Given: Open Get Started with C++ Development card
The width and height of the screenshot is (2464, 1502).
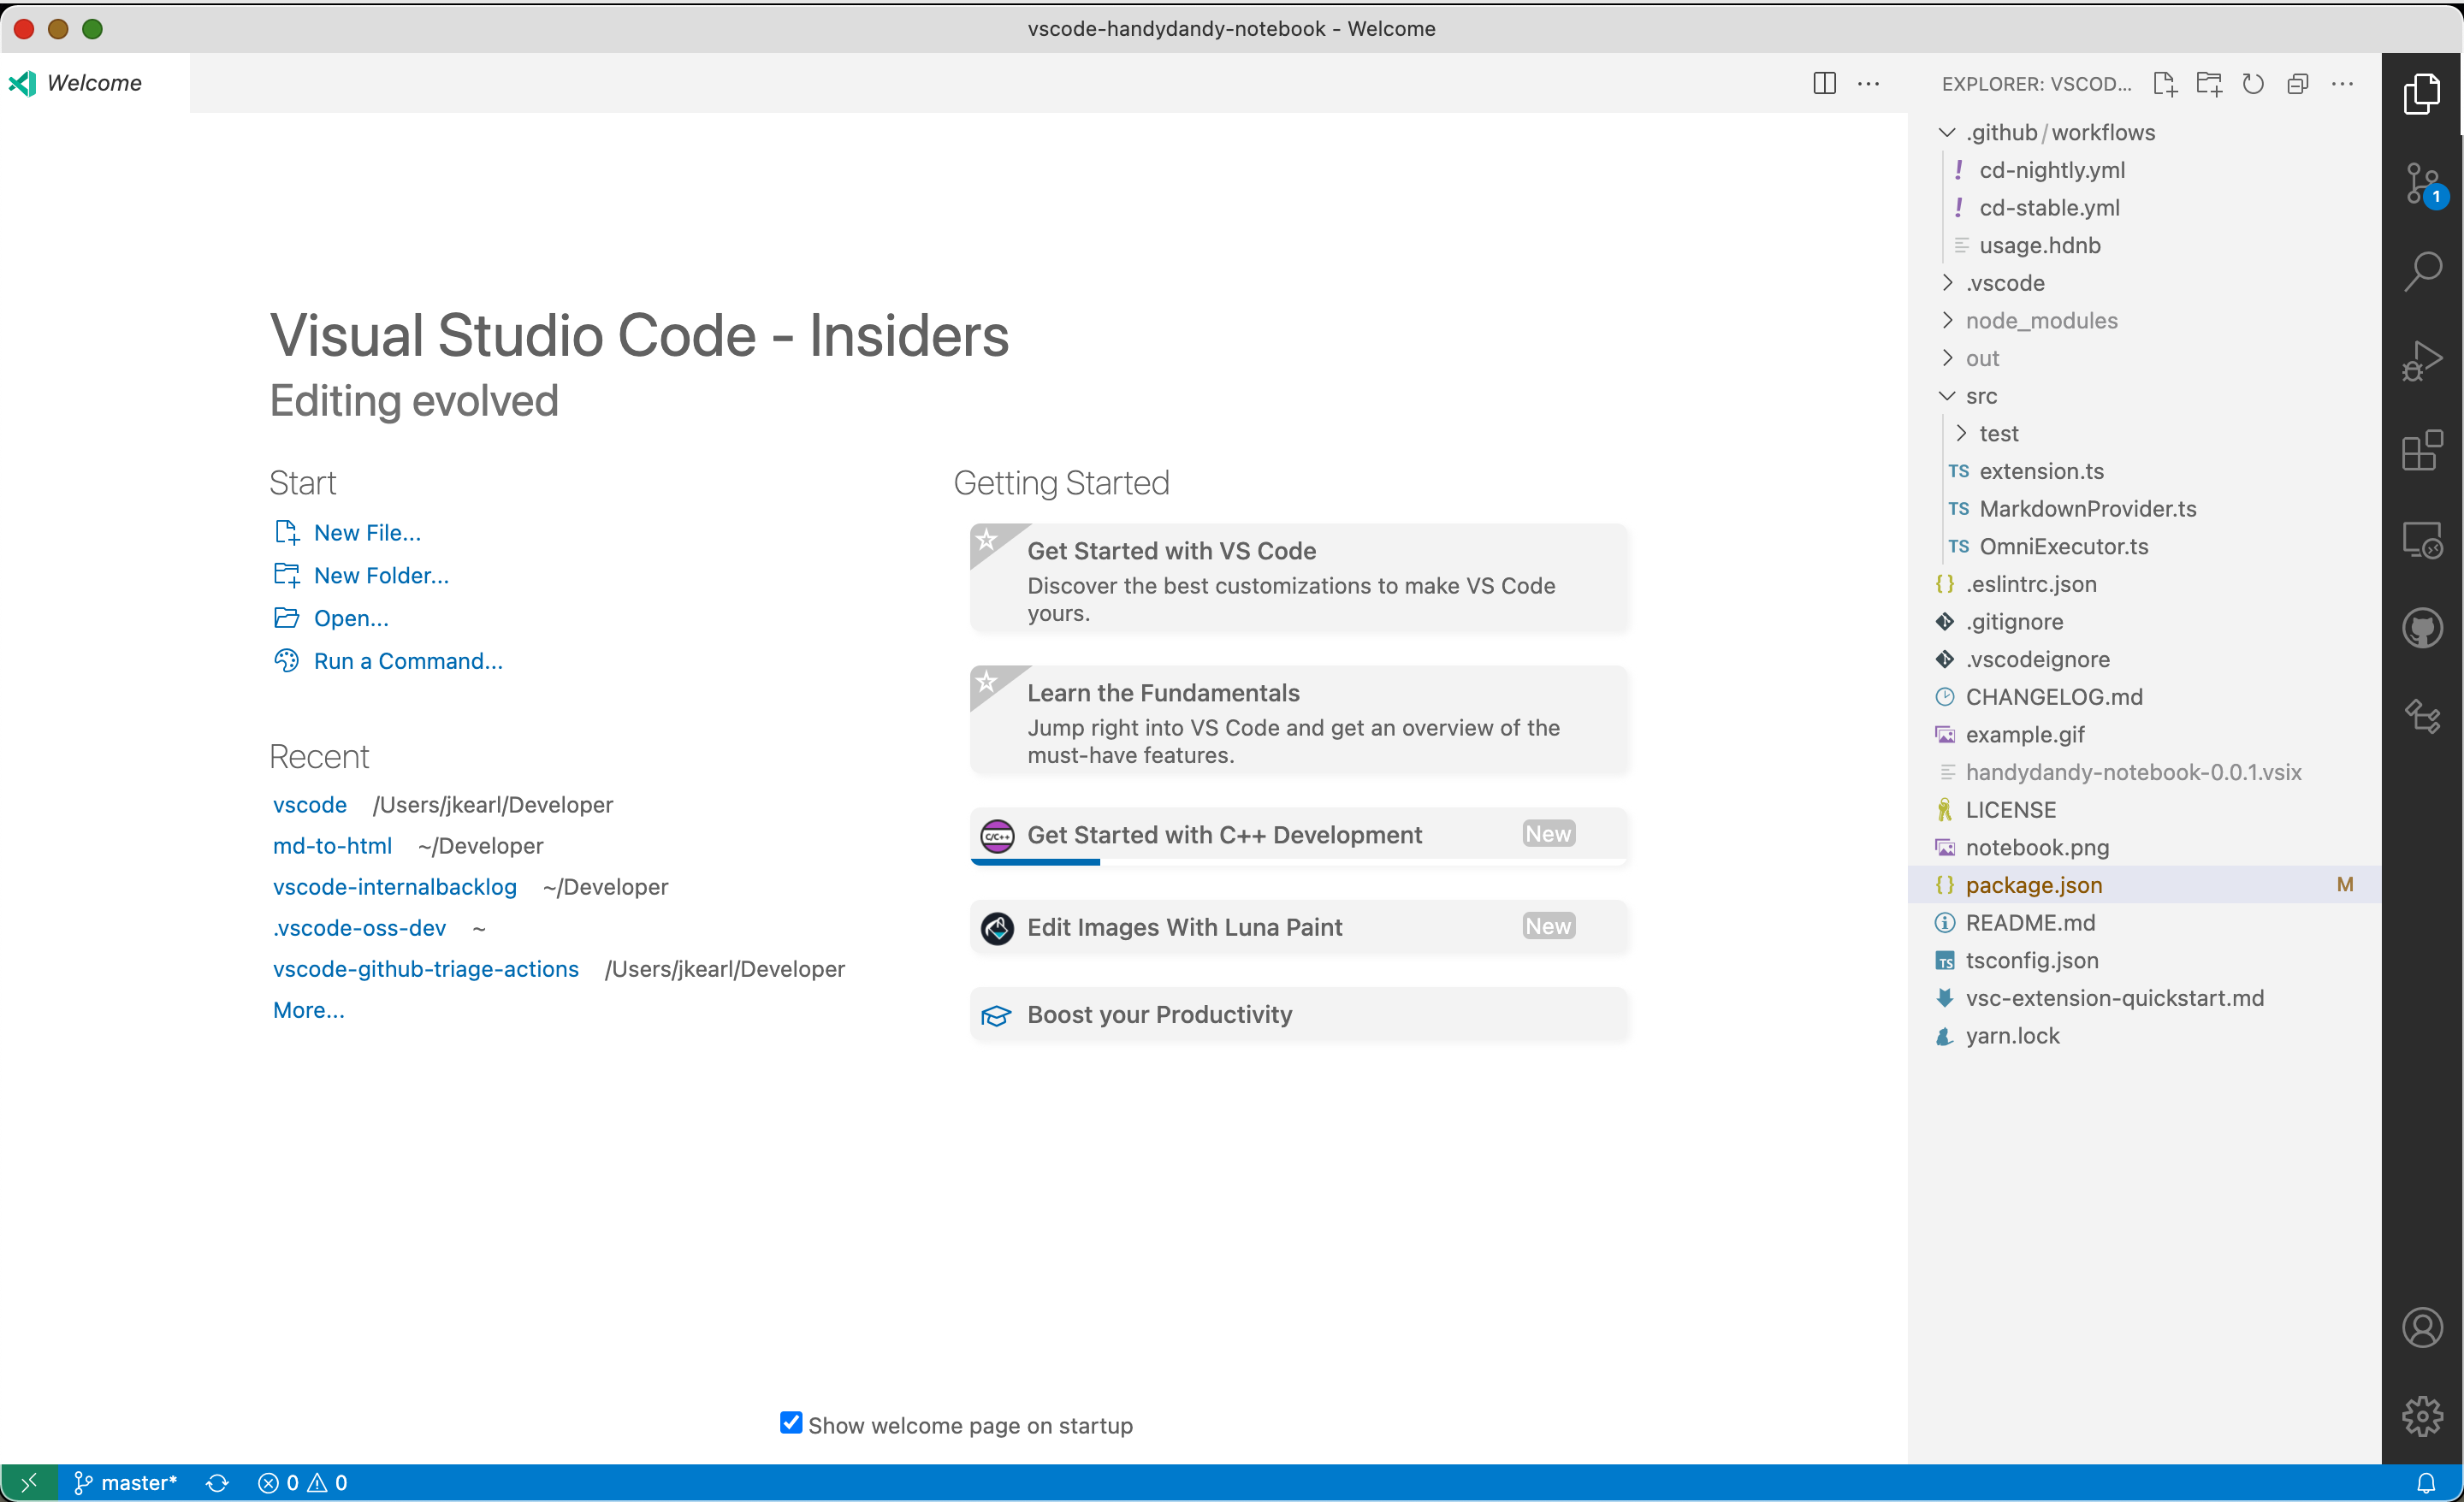Looking at the screenshot, I should point(1299,835).
